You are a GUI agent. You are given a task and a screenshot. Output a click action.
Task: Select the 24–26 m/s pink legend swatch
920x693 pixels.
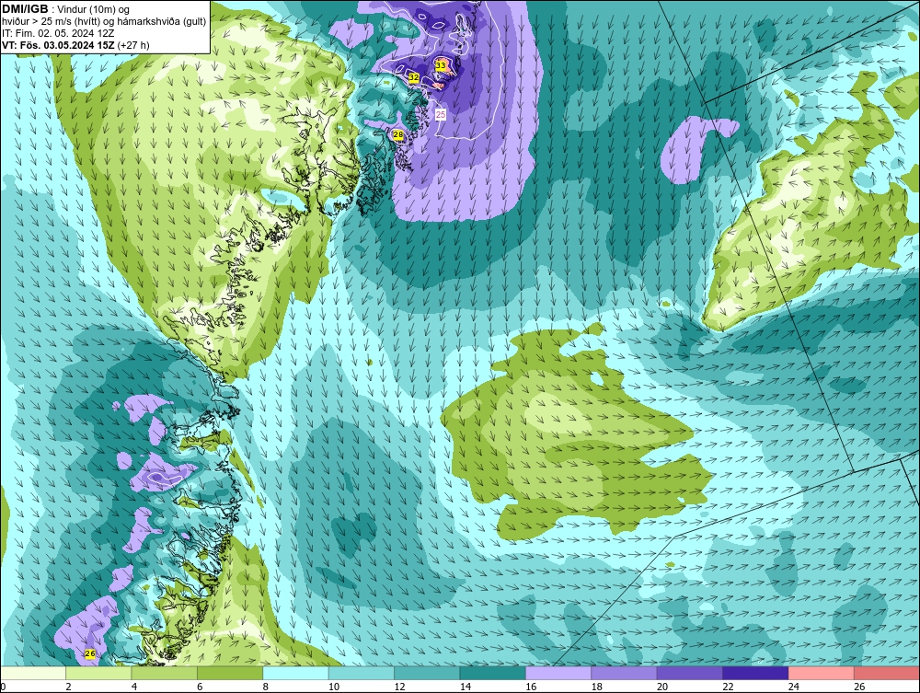point(822,673)
